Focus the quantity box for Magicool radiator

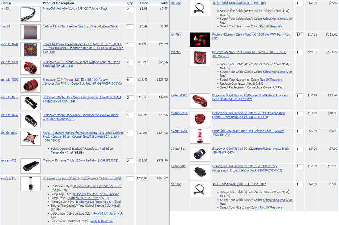click(130, 161)
